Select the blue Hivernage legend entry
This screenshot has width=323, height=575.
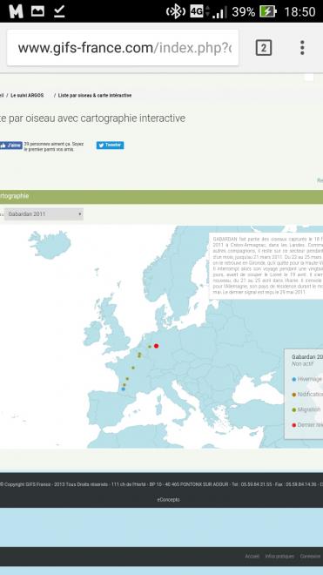pyautogui.click(x=307, y=379)
